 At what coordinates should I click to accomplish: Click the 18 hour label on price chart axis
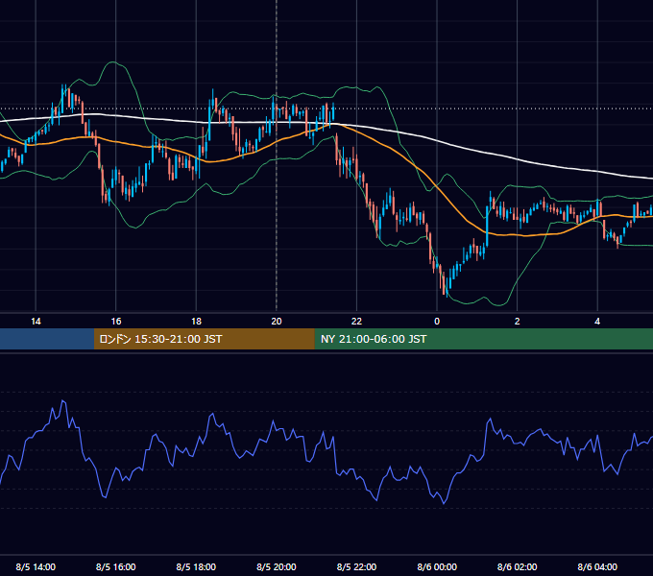click(x=196, y=322)
